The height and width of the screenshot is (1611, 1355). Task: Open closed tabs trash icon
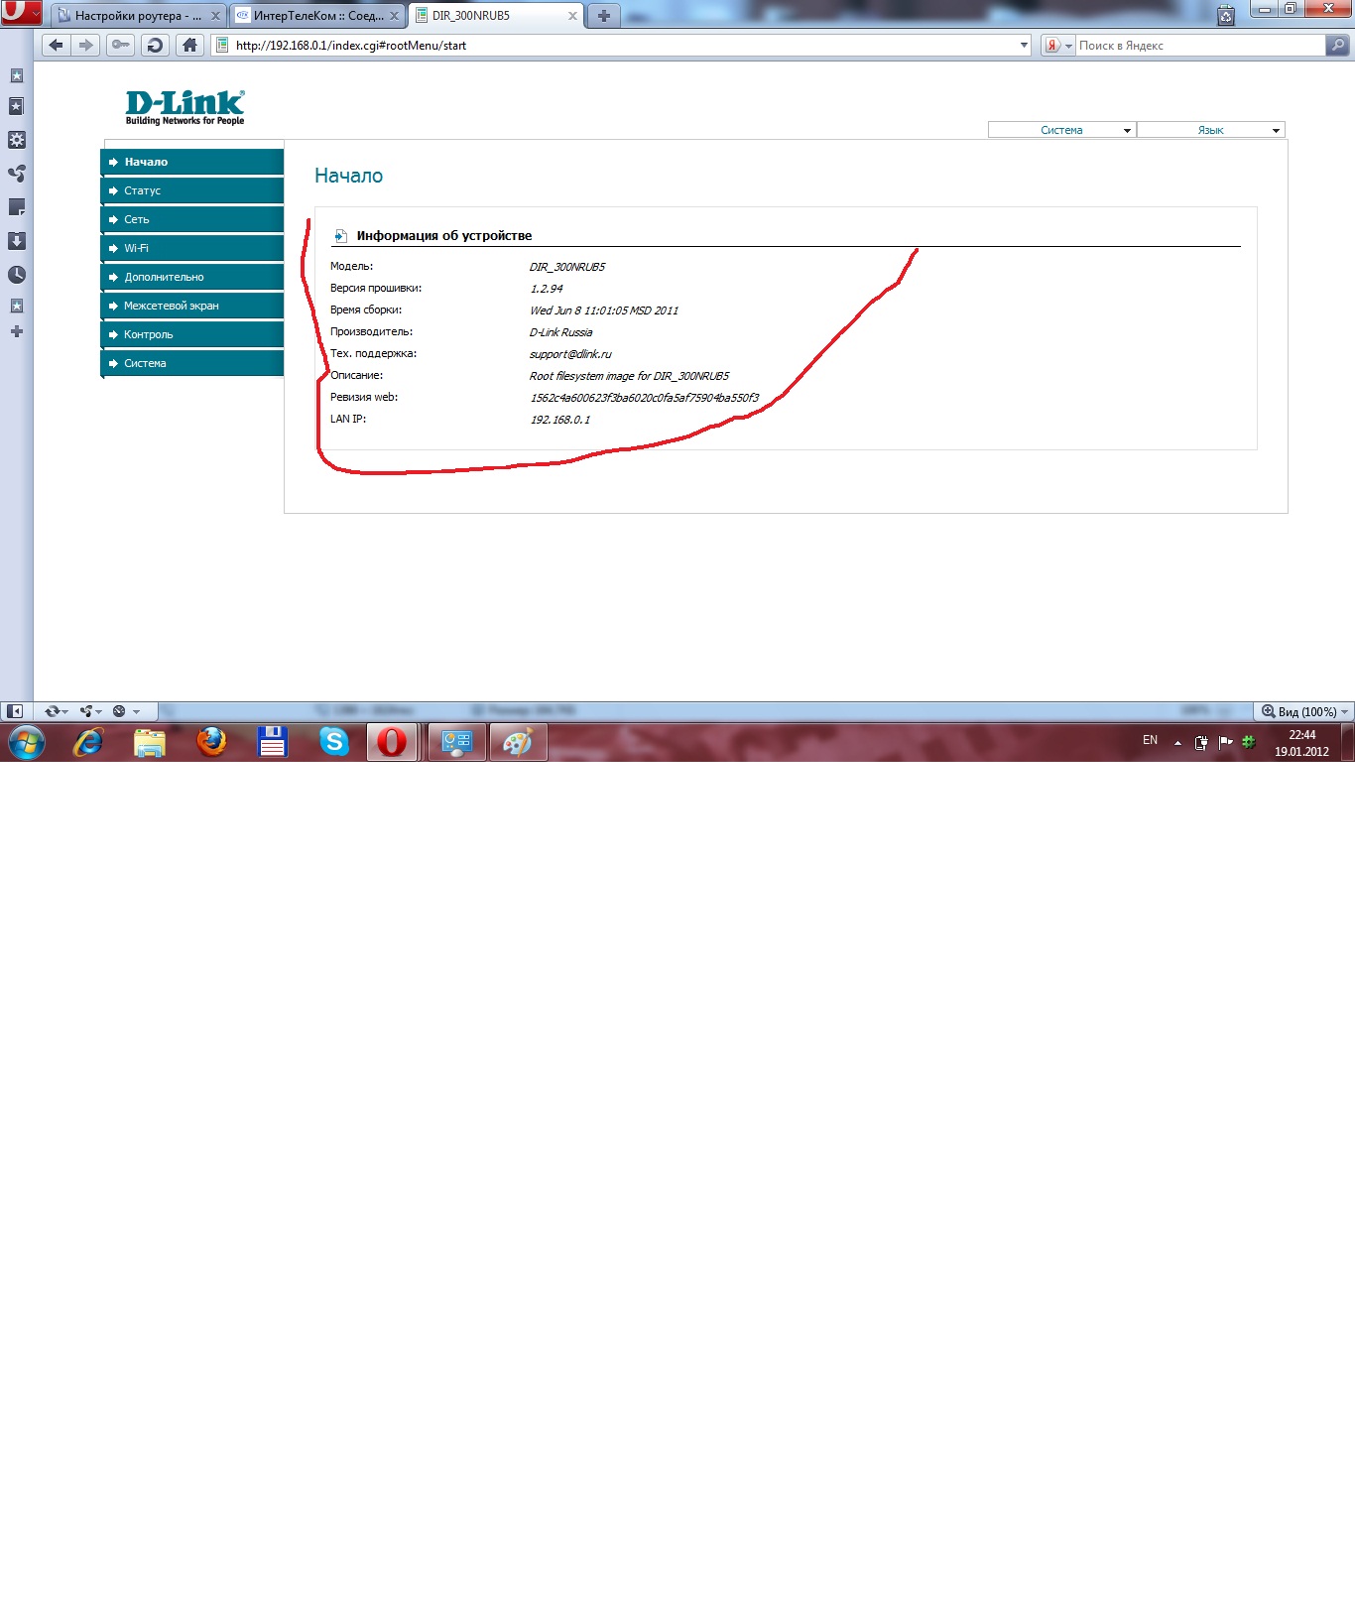coord(1226,15)
